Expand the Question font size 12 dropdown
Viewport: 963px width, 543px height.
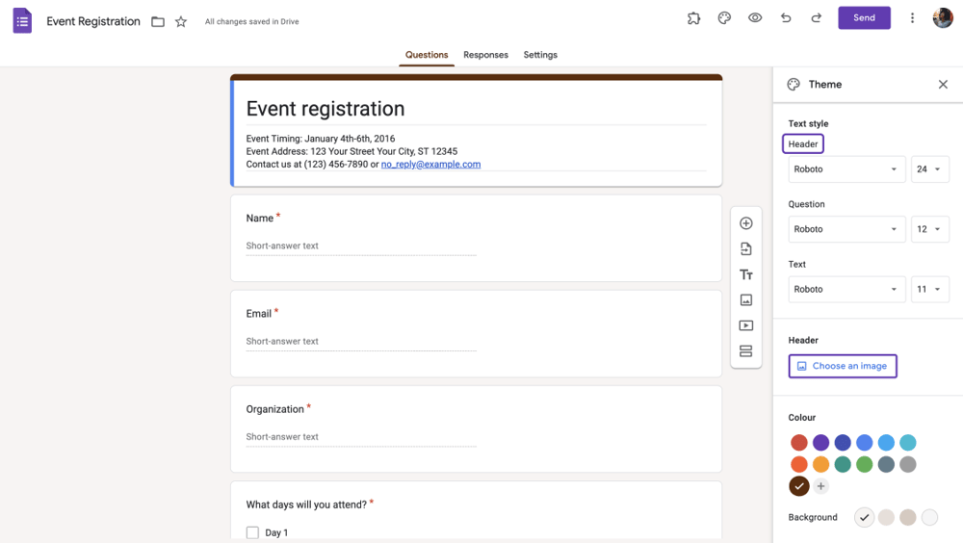(x=929, y=229)
